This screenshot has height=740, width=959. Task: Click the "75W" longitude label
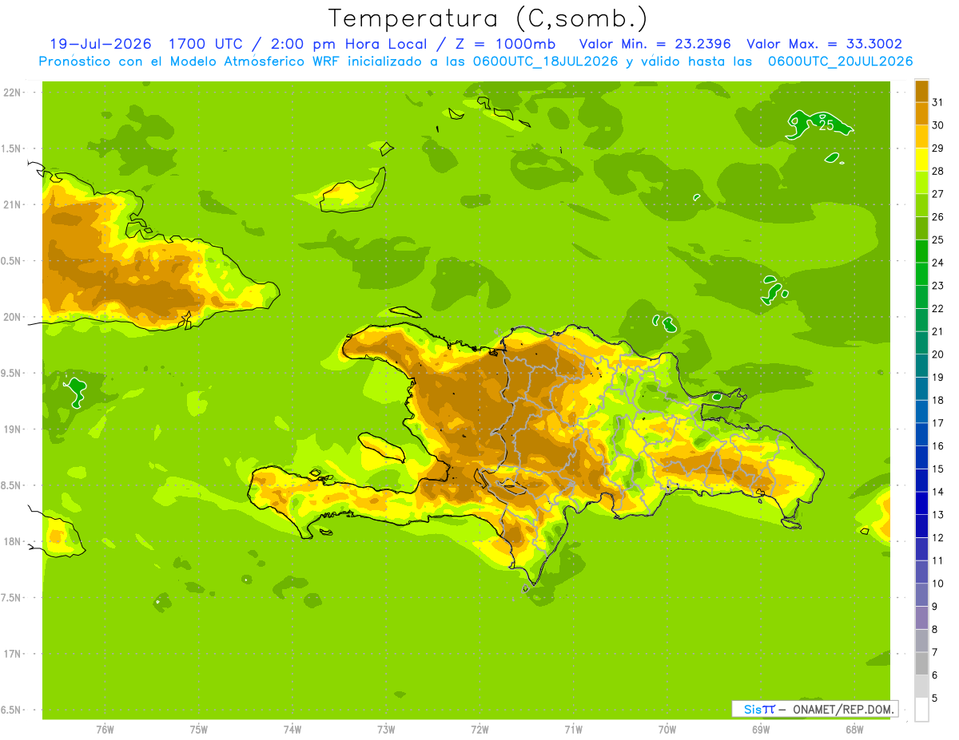click(x=199, y=730)
